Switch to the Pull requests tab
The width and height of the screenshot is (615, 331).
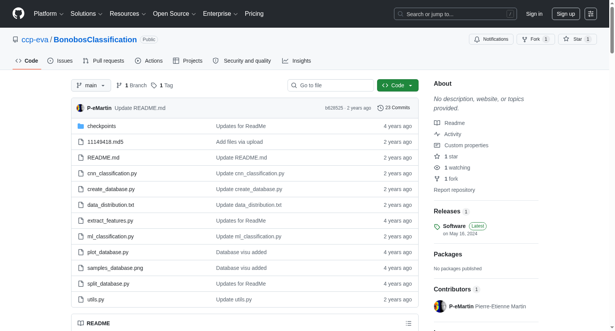(103, 61)
